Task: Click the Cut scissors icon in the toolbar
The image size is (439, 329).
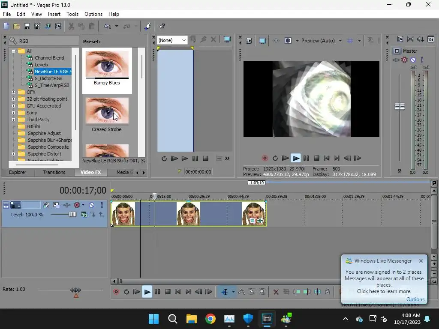Action: 72,26
